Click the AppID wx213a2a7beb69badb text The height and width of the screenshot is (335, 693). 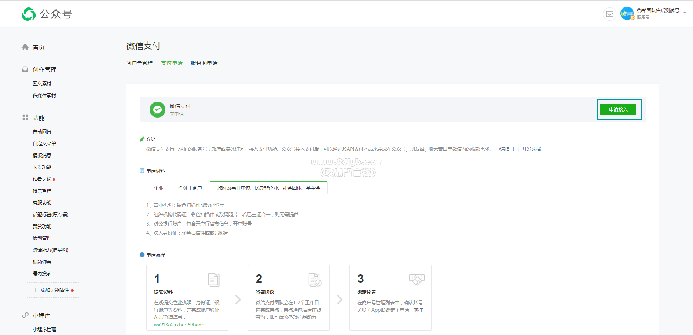[x=179, y=325]
